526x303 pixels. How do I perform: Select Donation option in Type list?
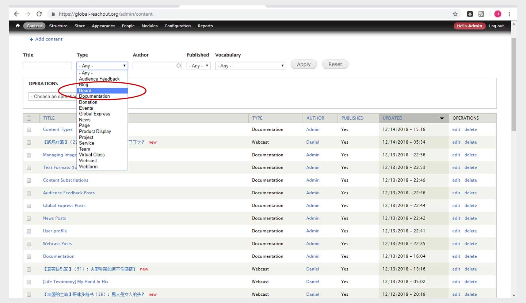click(102, 102)
